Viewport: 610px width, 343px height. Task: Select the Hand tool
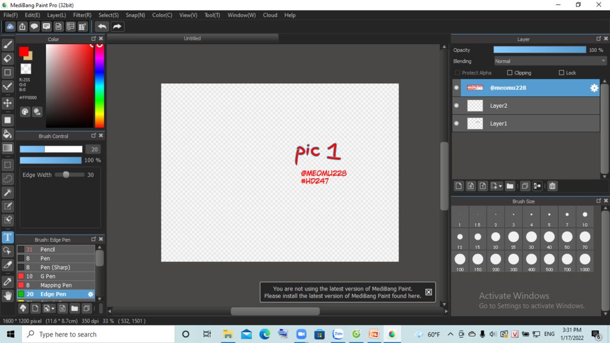(x=7, y=295)
